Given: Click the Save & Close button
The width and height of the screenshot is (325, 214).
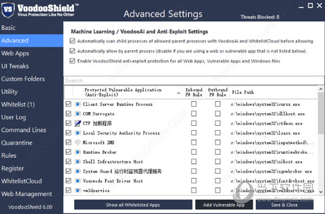Looking at the screenshot, I should 284,205.
